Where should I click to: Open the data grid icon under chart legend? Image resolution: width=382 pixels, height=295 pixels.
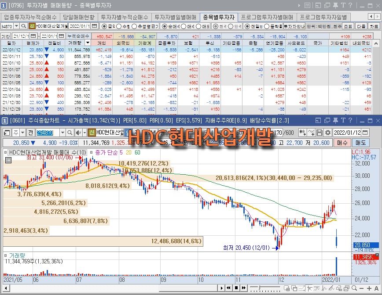[8, 160]
